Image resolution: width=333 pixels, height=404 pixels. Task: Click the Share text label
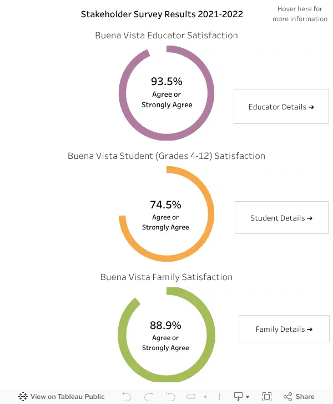(x=305, y=397)
